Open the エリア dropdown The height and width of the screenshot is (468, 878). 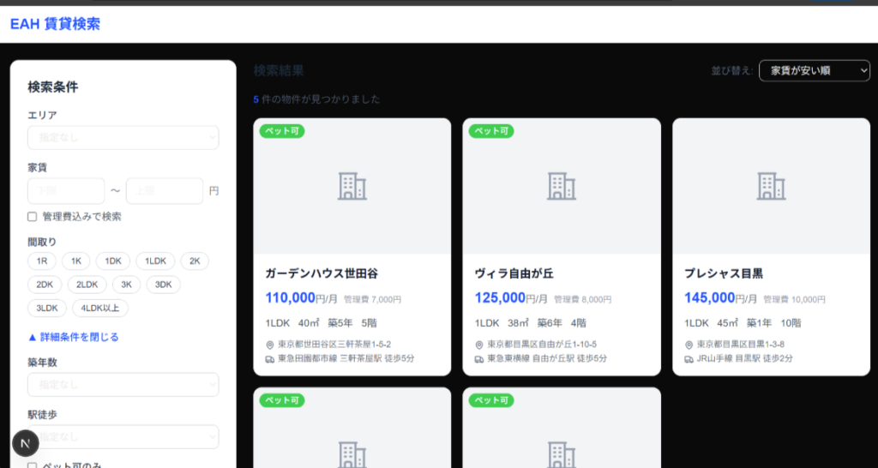point(123,138)
